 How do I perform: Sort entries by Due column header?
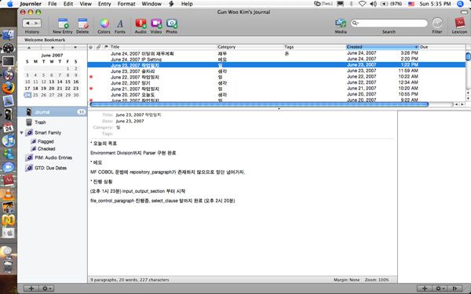442,47
